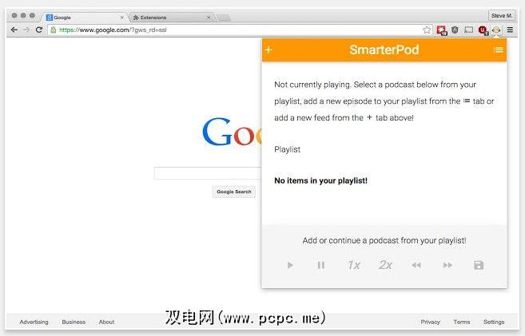Click the browser forward arrow
The width and height of the screenshot is (525, 336).
click(x=26, y=30)
